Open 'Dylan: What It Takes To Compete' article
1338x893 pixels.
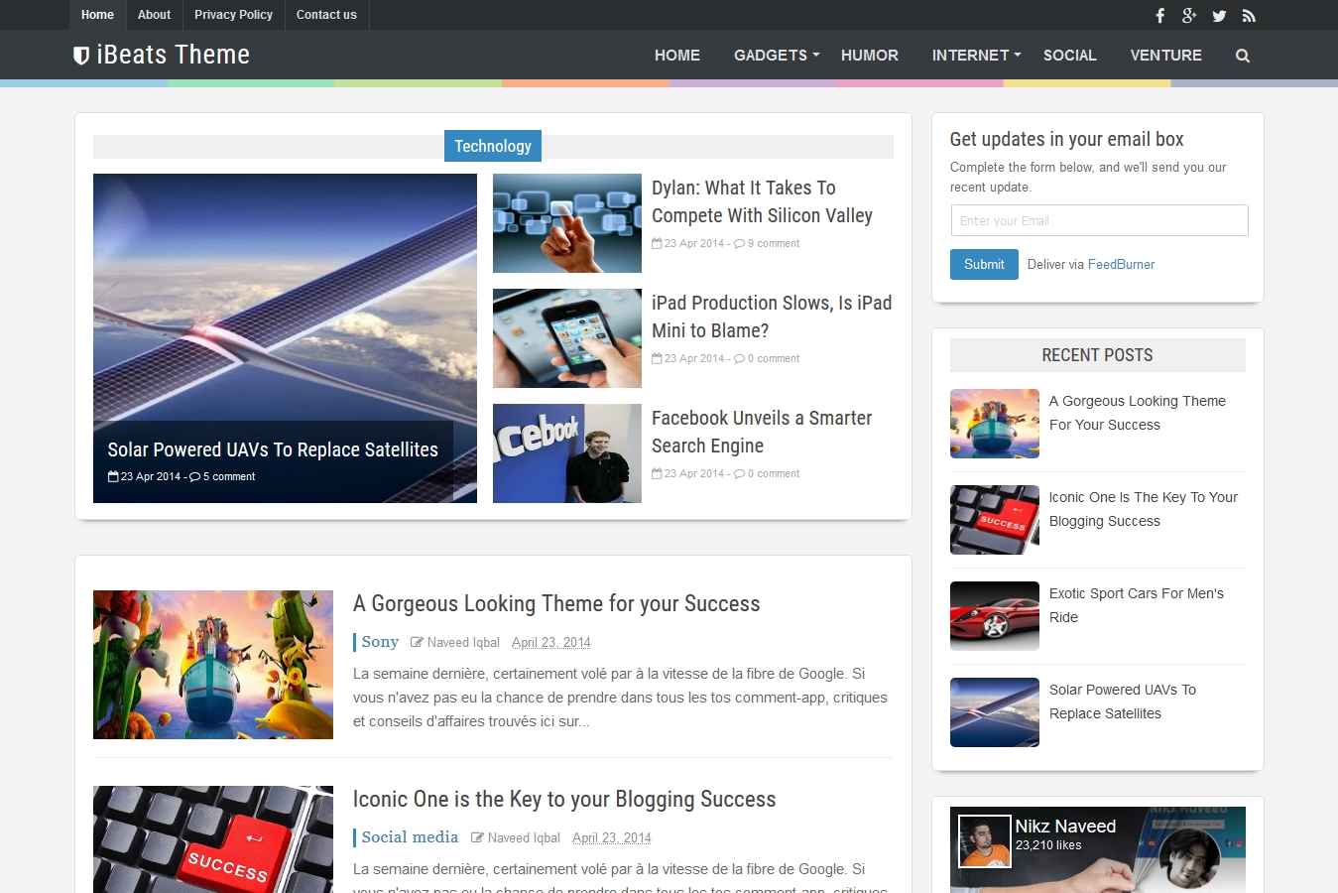tap(762, 201)
